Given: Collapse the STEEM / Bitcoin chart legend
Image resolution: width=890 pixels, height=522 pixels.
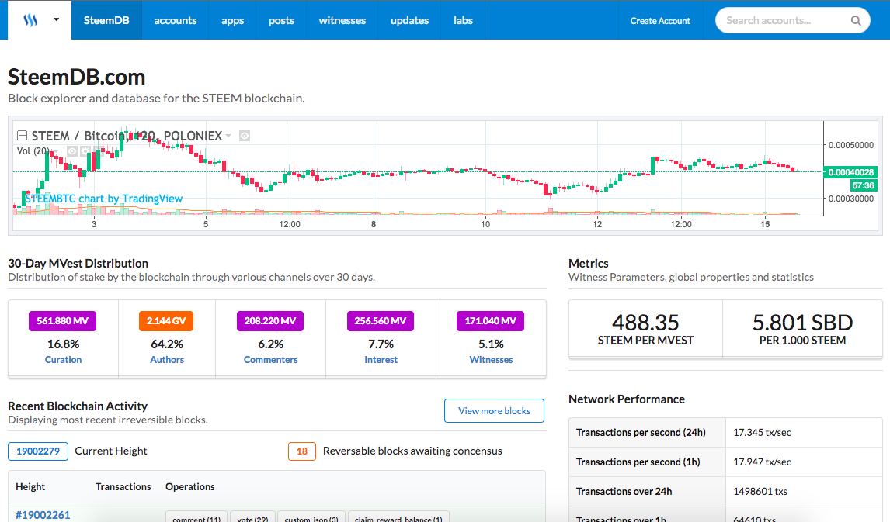Looking at the screenshot, I should (x=23, y=136).
